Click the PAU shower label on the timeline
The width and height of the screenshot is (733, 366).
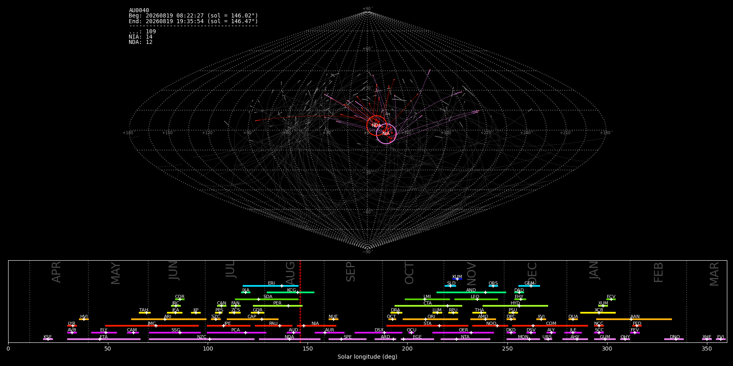click(273, 324)
